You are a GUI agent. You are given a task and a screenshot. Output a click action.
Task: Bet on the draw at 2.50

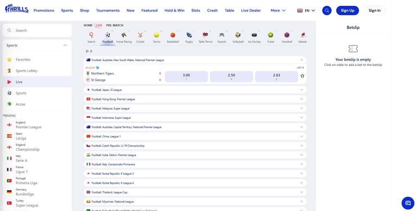click(232, 77)
